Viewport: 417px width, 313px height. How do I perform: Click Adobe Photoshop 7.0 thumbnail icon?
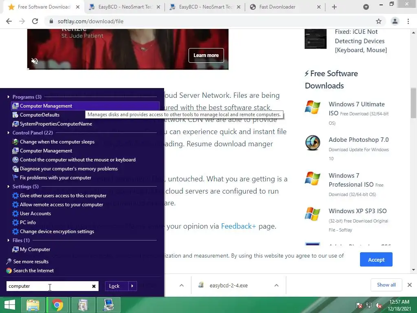(312, 143)
